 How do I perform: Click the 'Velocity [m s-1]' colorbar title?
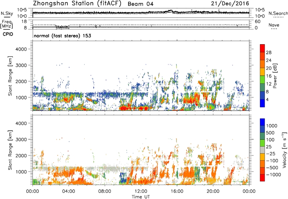284,150
